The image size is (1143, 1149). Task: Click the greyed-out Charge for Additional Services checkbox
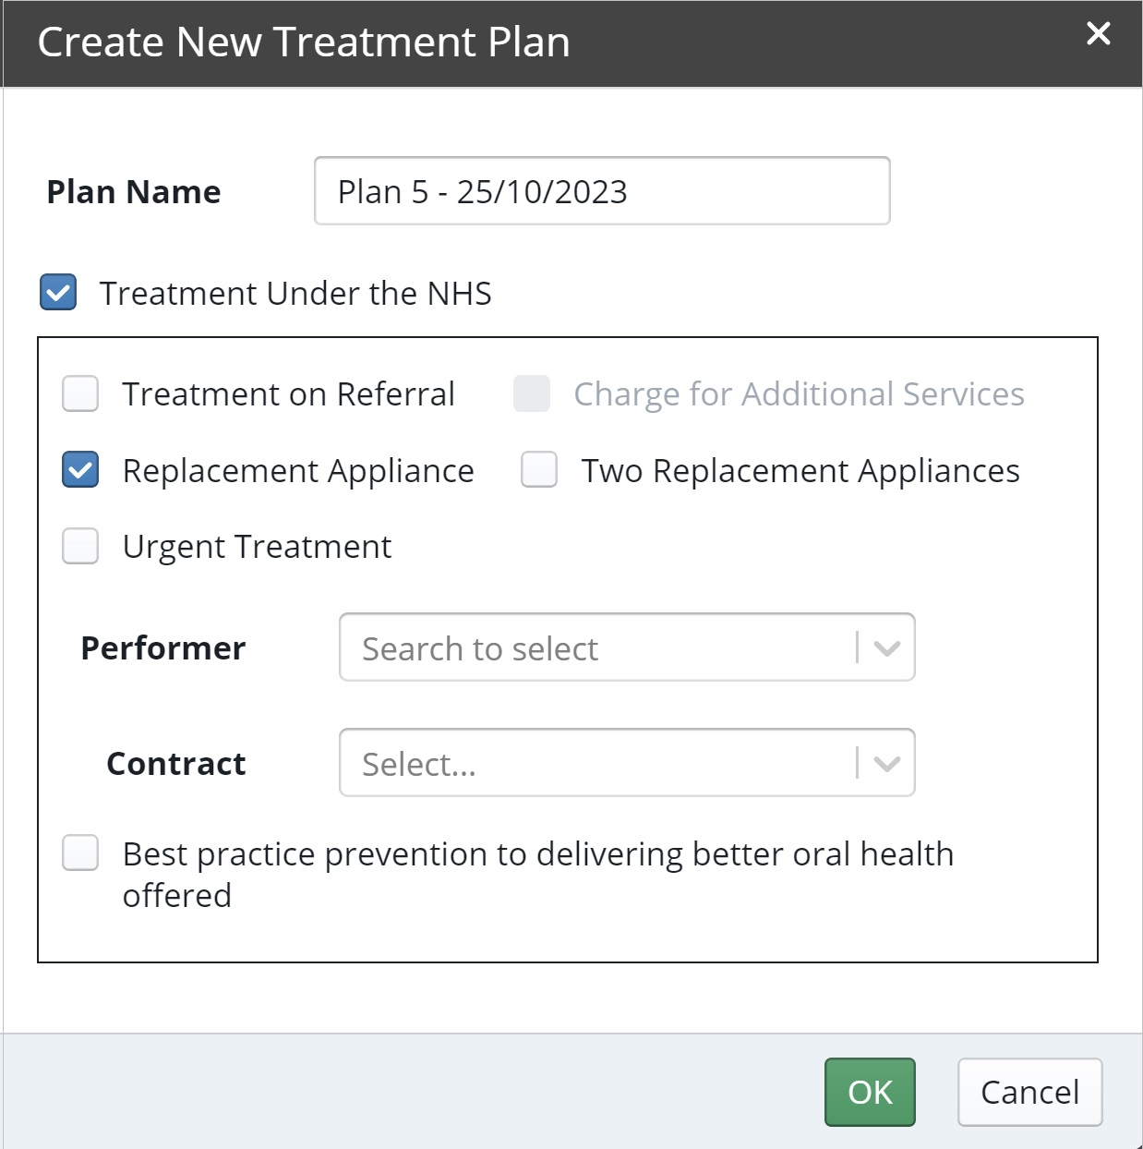(x=532, y=393)
